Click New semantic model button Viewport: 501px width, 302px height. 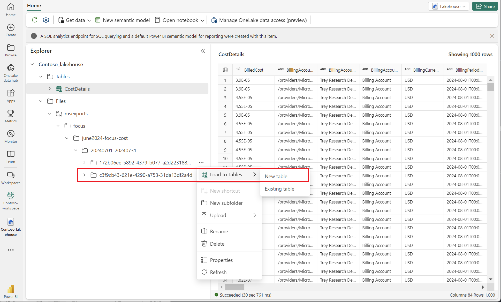123,20
